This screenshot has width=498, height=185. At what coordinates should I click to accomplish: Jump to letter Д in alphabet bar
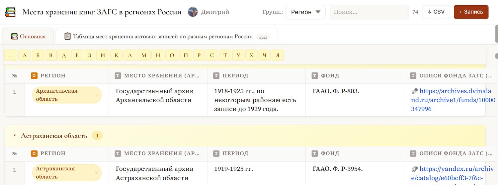(x=64, y=55)
